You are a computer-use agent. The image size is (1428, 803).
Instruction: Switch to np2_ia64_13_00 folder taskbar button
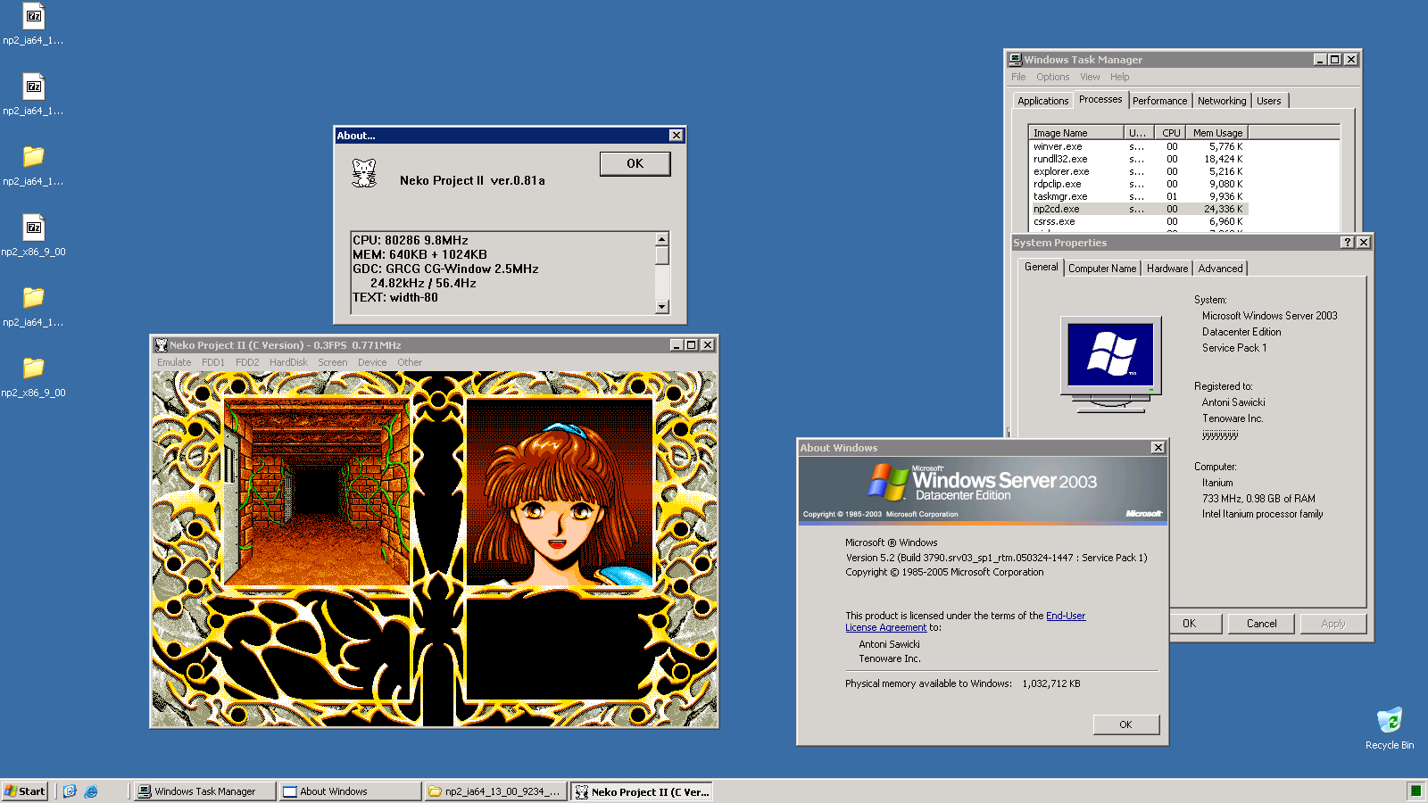click(495, 791)
